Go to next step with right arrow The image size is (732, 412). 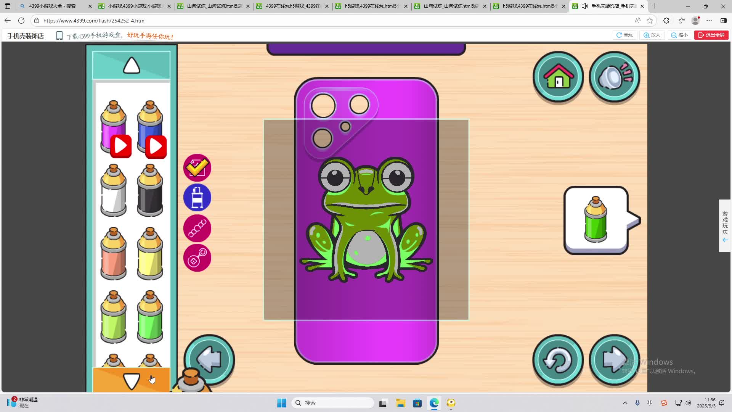pyautogui.click(x=614, y=360)
